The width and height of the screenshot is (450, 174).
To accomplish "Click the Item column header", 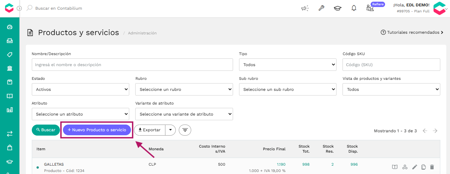I will [41, 149].
